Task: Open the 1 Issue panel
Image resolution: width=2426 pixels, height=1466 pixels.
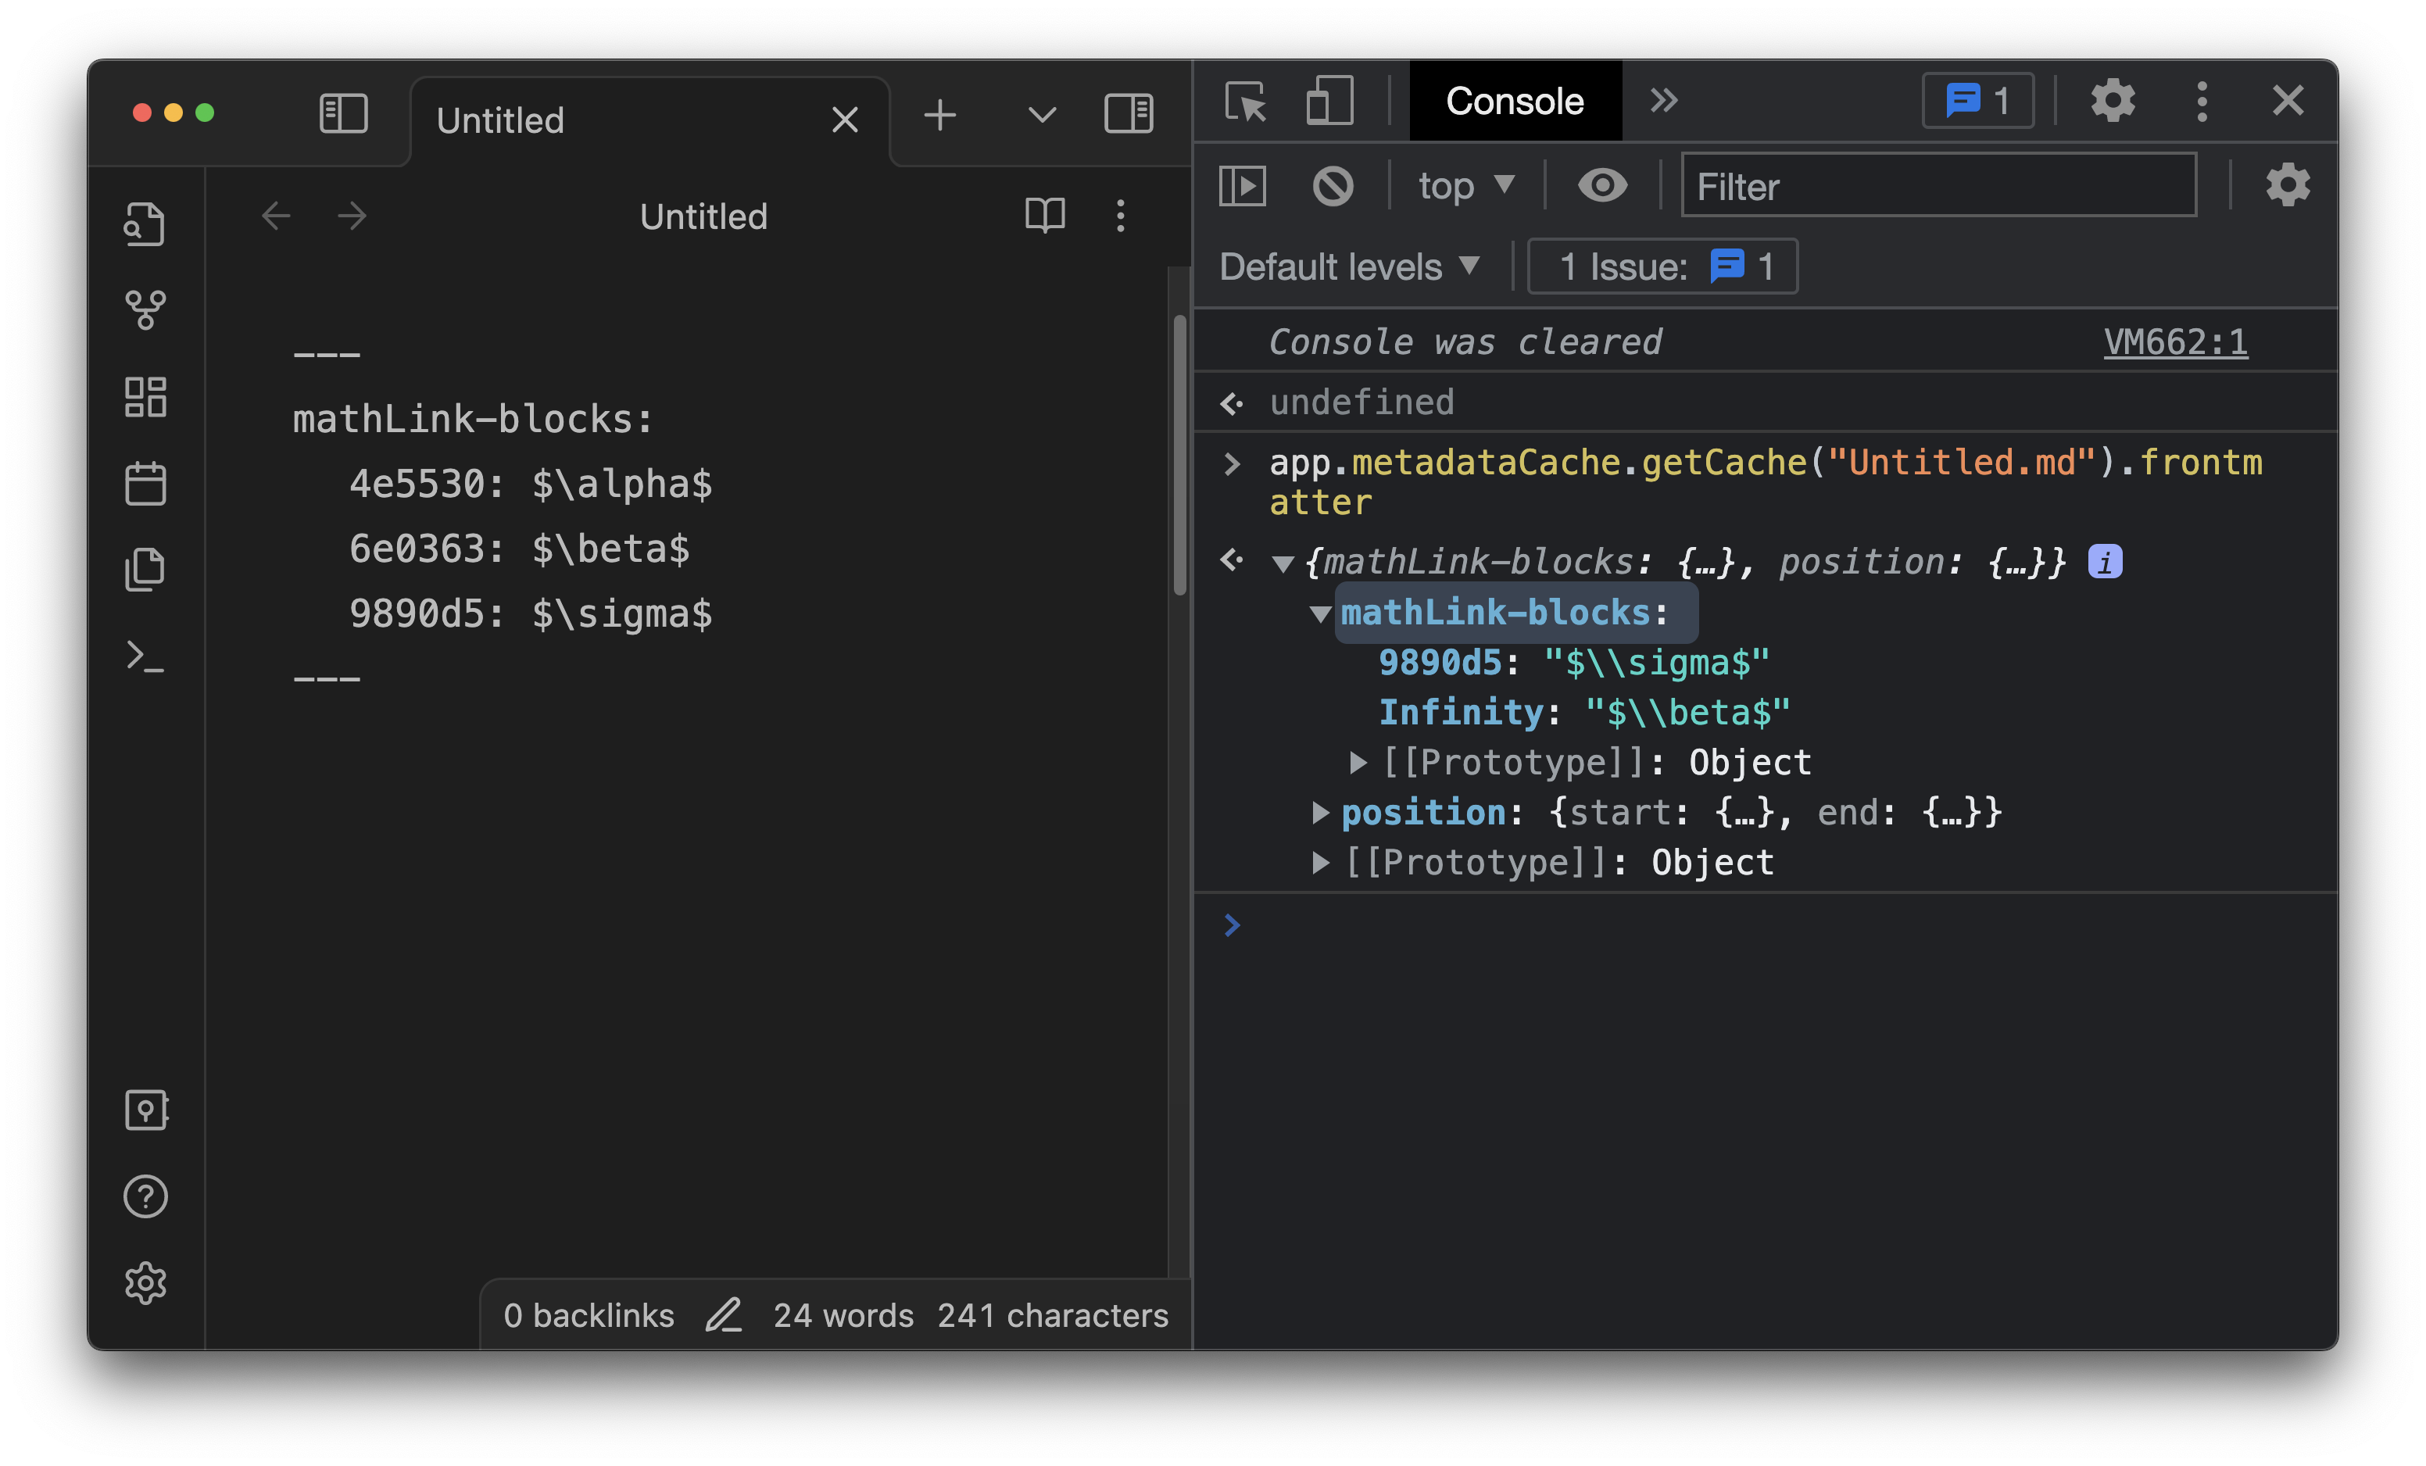Action: tap(1662, 265)
